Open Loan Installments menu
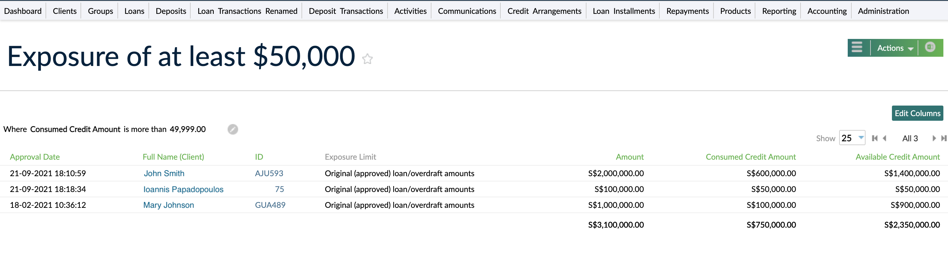This screenshot has height=256, width=948. click(624, 11)
